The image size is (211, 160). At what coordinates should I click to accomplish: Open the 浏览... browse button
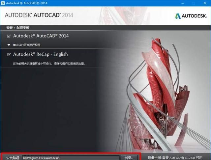click(129, 158)
